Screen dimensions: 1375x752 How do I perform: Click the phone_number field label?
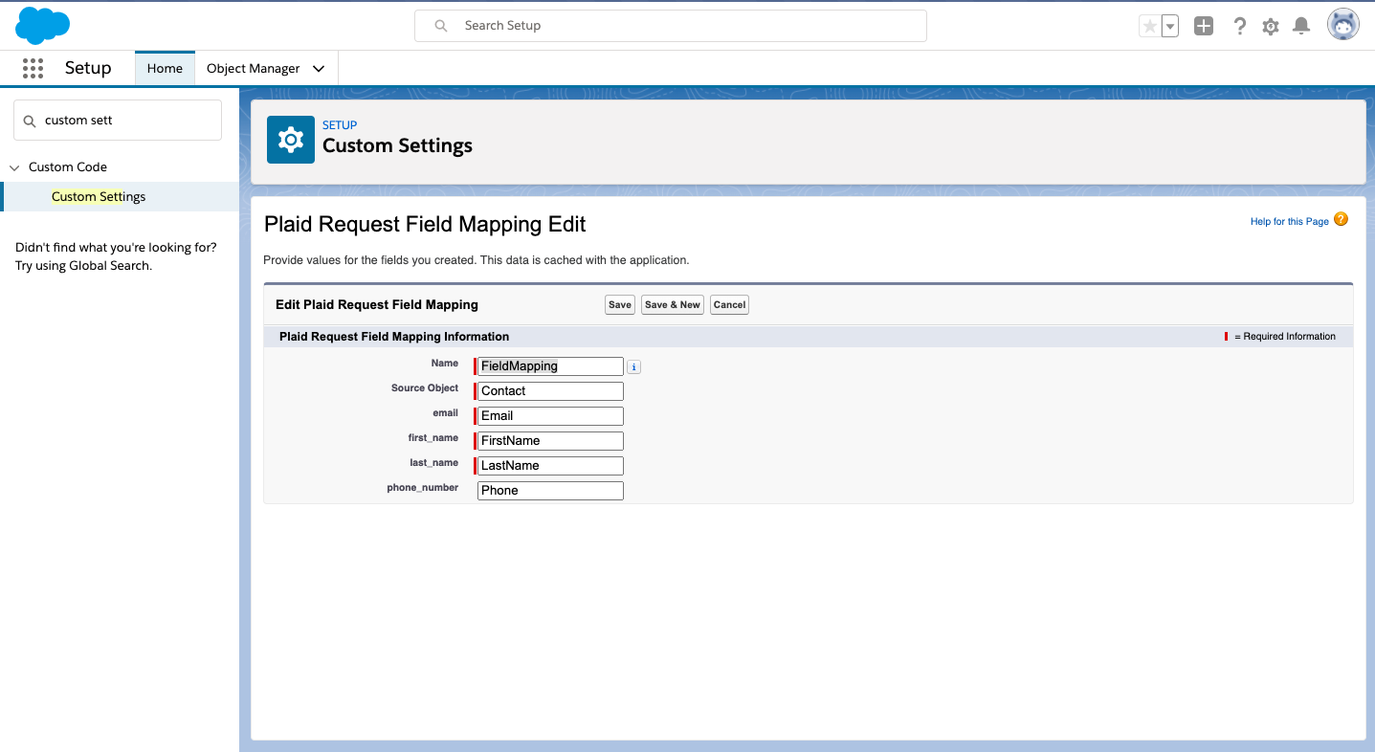(x=423, y=488)
